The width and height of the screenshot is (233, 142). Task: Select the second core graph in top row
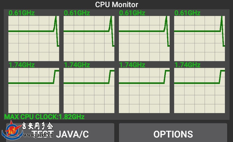(x=89, y=38)
